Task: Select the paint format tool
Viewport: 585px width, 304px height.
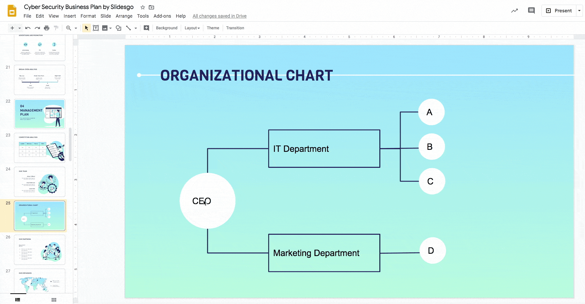Action: pyautogui.click(x=56, y=28)
